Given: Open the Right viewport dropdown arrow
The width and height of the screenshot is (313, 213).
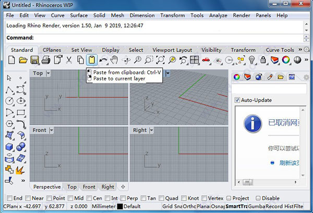Looking at the screenshot, I should click(152, 130).
